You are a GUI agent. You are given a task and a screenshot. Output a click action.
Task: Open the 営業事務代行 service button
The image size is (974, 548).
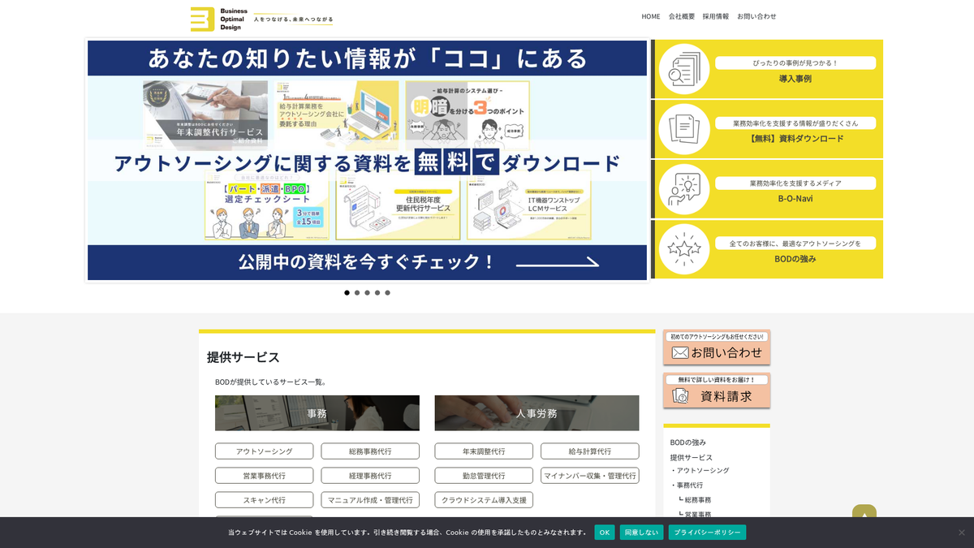pos(265,476)
